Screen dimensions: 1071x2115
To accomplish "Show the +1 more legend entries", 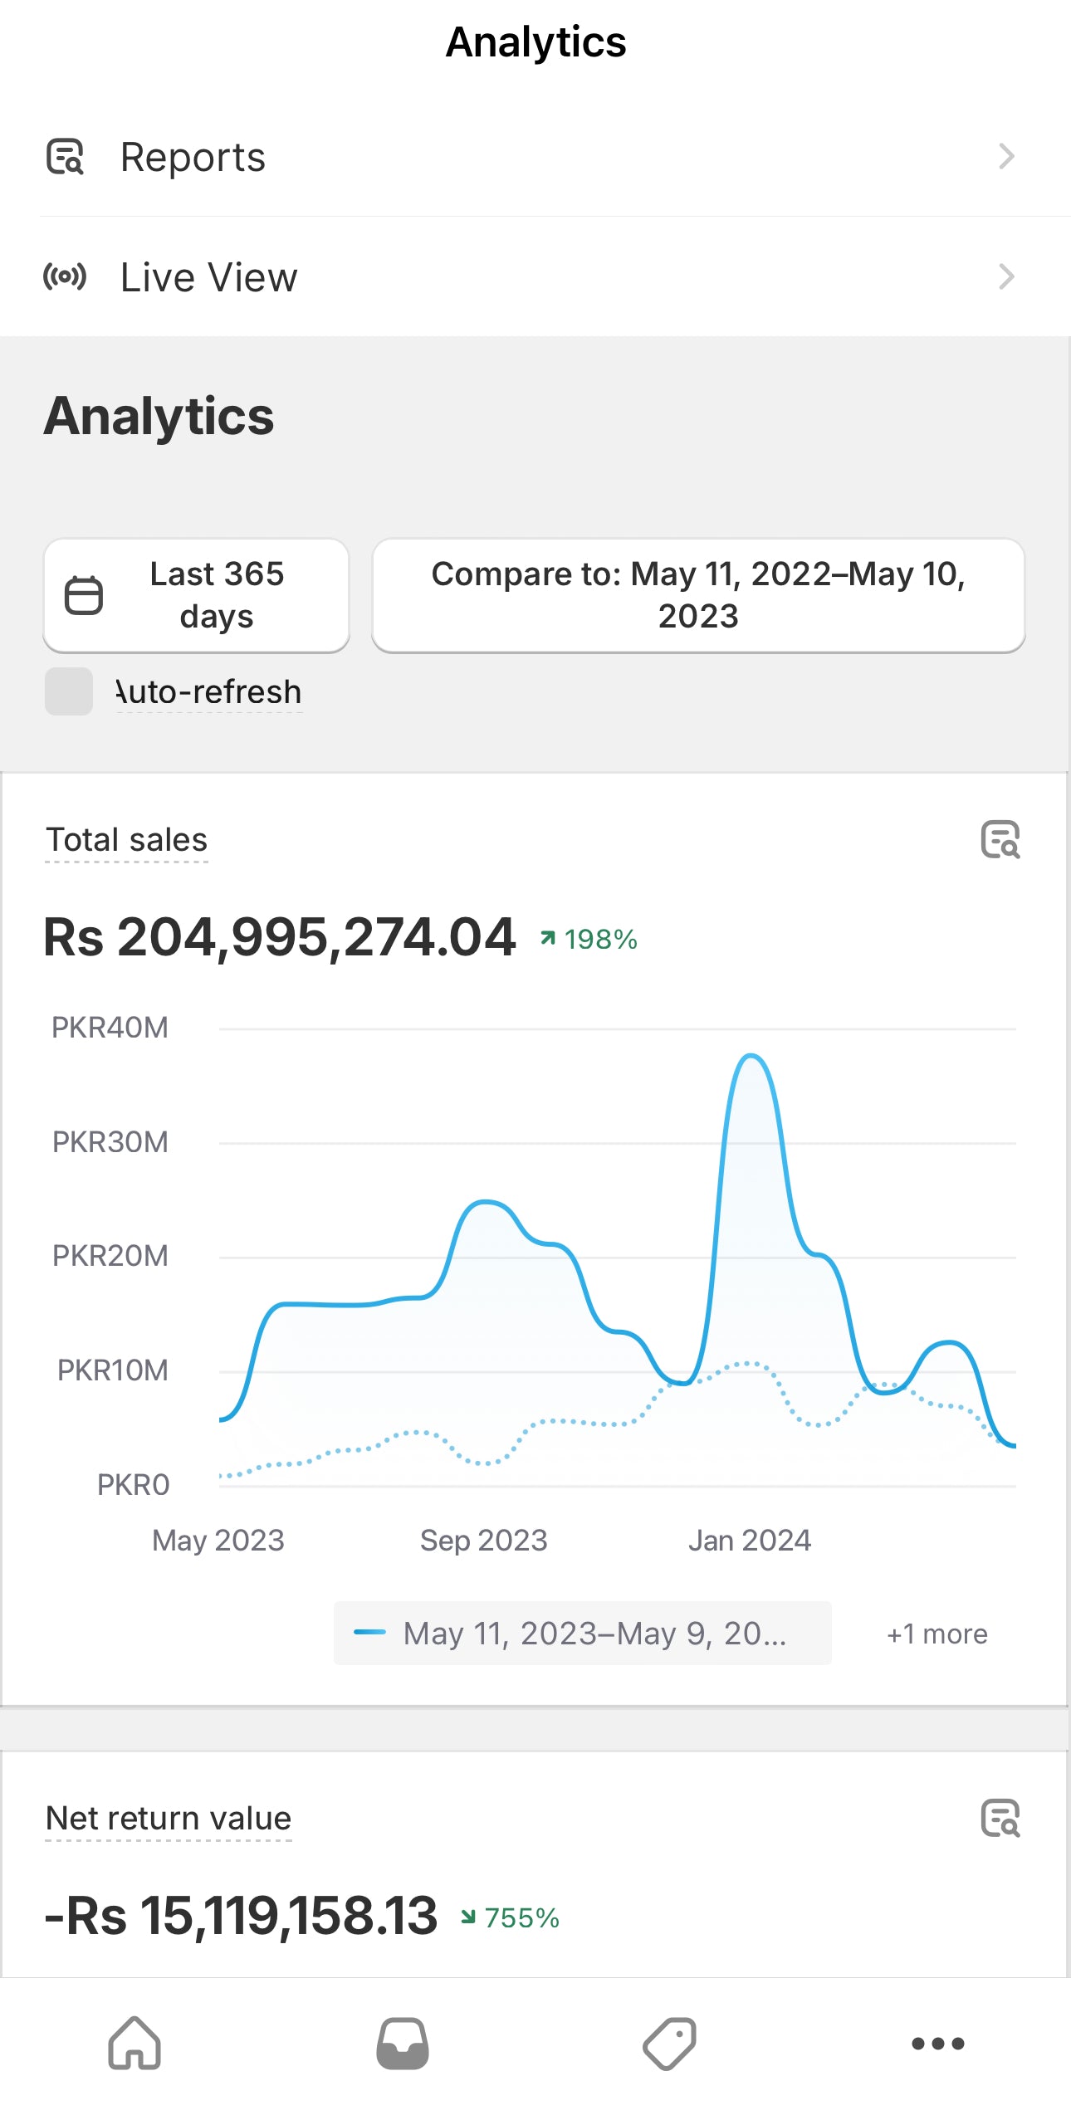I will [x=937, y=1634].
